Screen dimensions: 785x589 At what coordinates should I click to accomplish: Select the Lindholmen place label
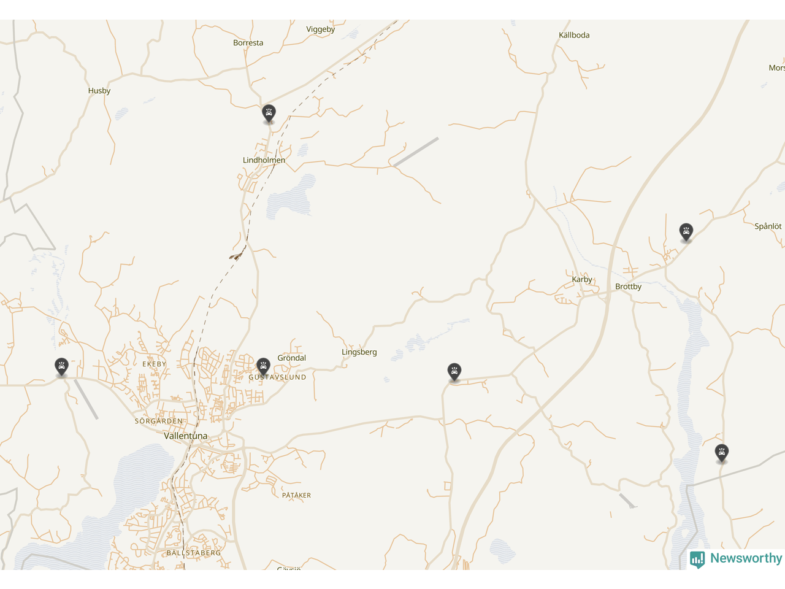pos(264,160)
